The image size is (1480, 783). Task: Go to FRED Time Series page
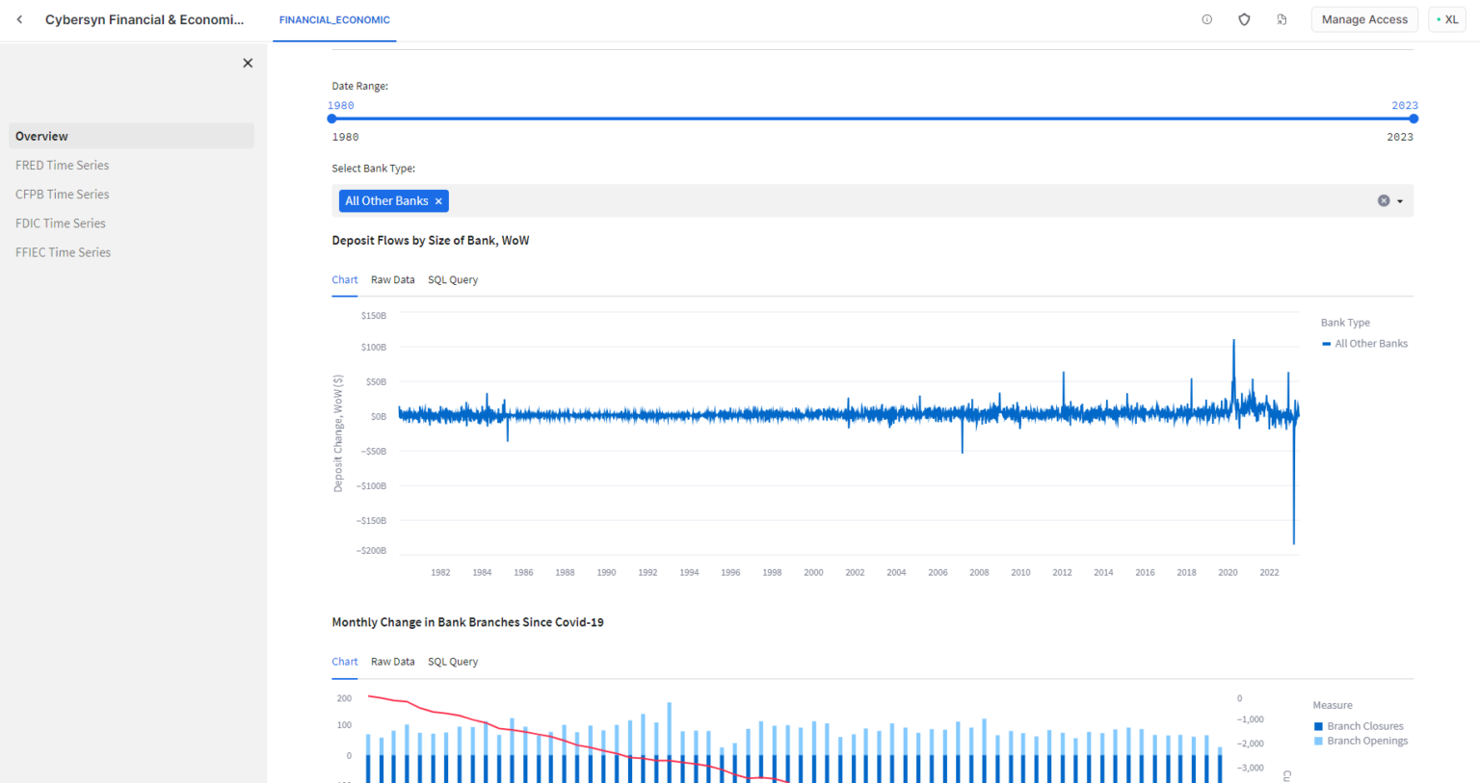pyautogui.click(x=63, y=166)
